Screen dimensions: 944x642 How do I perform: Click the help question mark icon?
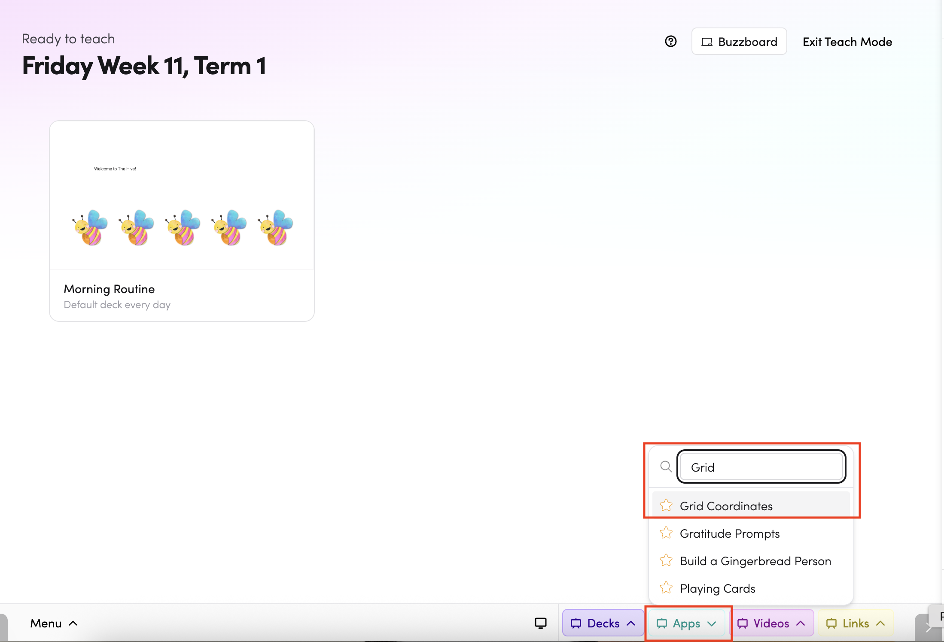(670, 42)
